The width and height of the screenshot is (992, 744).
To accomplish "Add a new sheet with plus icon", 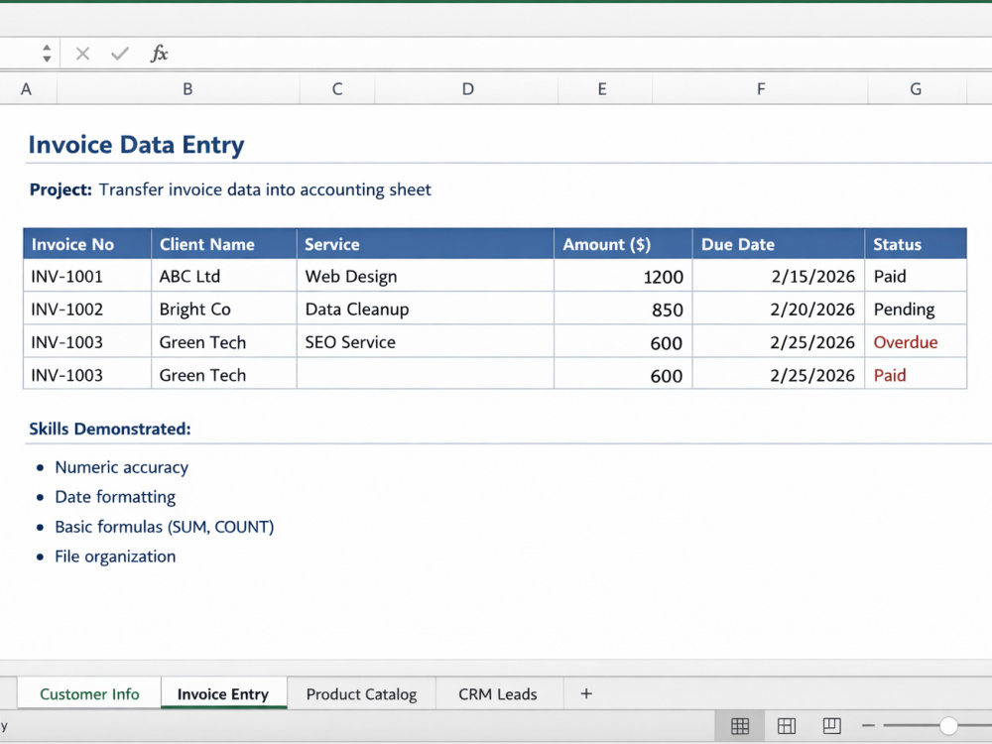I will pos(586,694).
